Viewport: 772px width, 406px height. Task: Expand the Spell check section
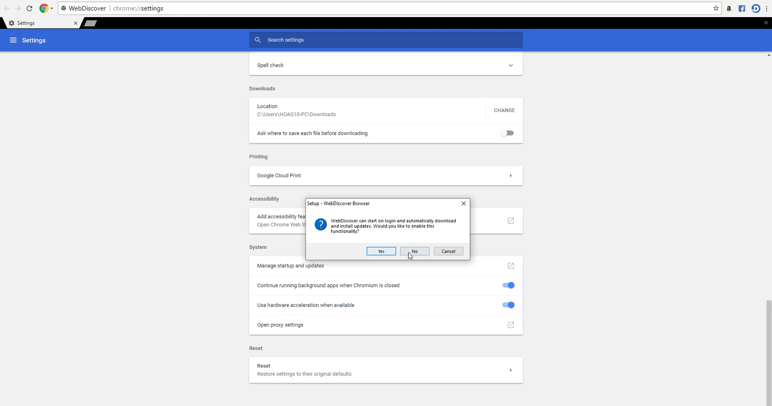511,65
